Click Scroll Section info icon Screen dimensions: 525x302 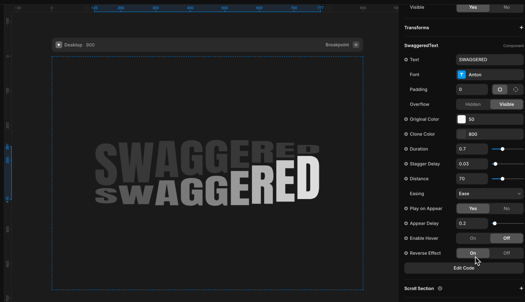click(440, 288)
